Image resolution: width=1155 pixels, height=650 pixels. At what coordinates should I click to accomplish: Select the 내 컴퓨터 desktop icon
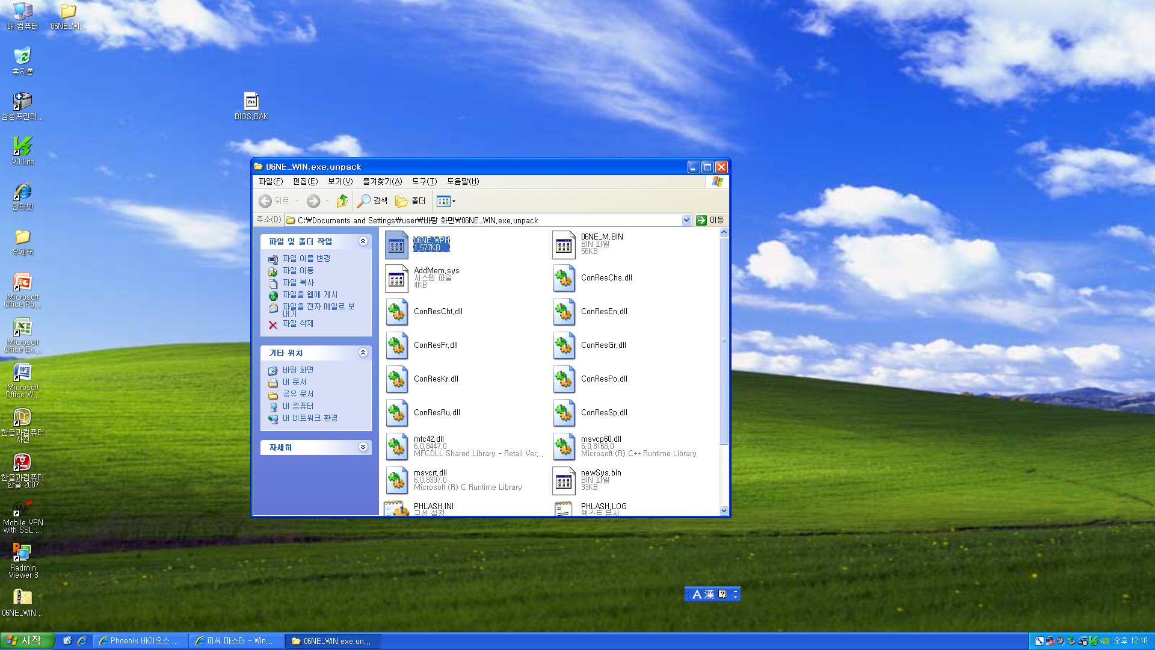22,16
